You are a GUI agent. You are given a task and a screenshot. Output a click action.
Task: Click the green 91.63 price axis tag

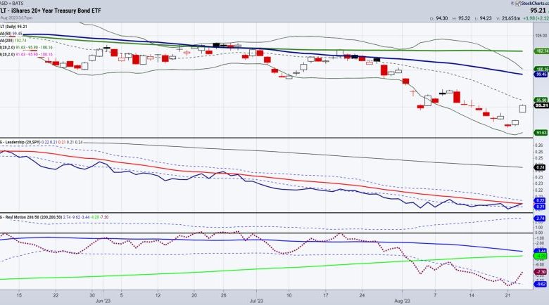[542, 133]
